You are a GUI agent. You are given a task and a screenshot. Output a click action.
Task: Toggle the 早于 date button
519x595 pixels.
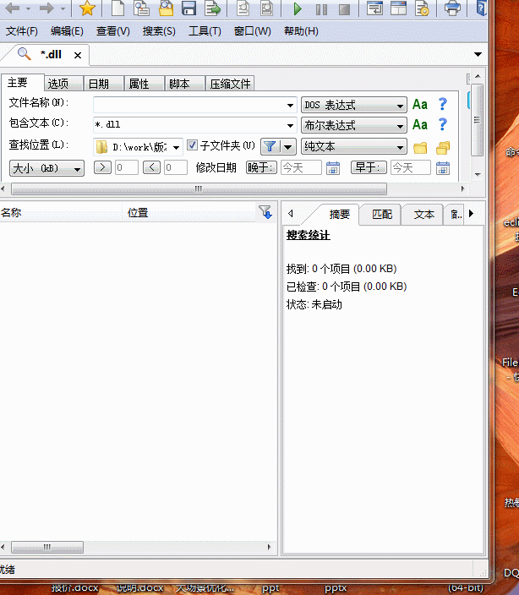[x=369, y=167]
